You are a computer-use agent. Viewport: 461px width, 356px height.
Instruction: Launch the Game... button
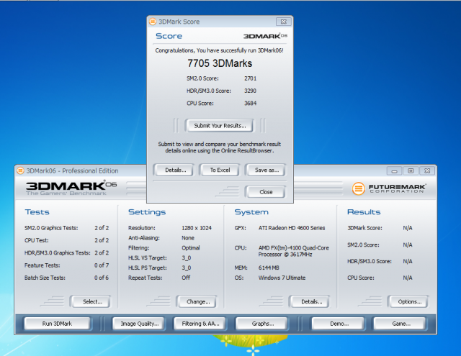400,324
